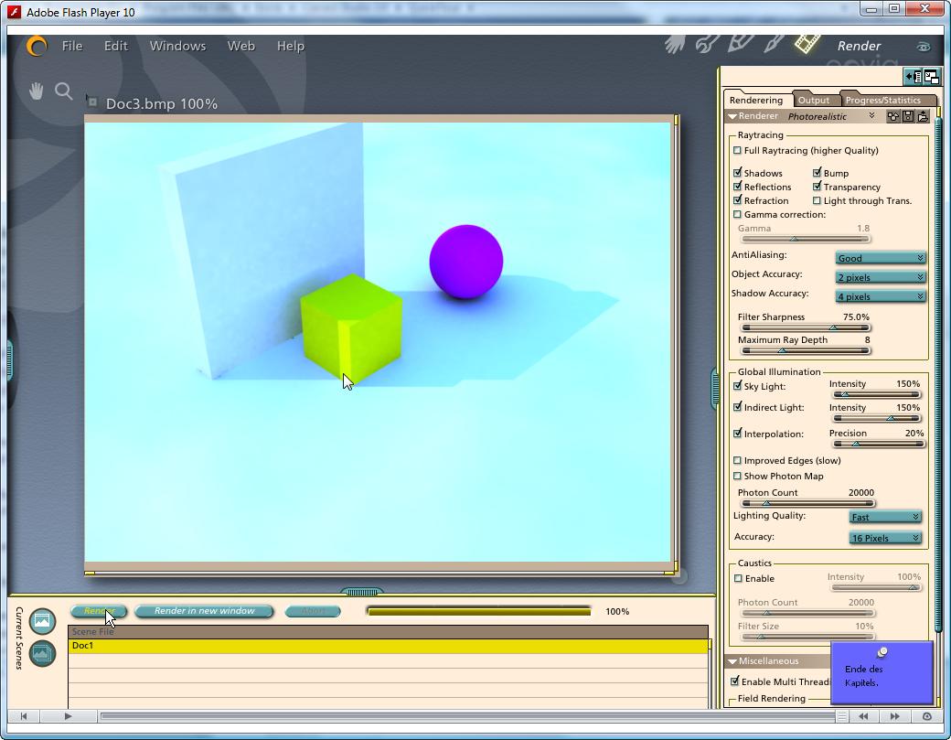This screenshot has width=951, height=740.
Task: Click the single image Current Scenes icon
Action: [42, 621]
